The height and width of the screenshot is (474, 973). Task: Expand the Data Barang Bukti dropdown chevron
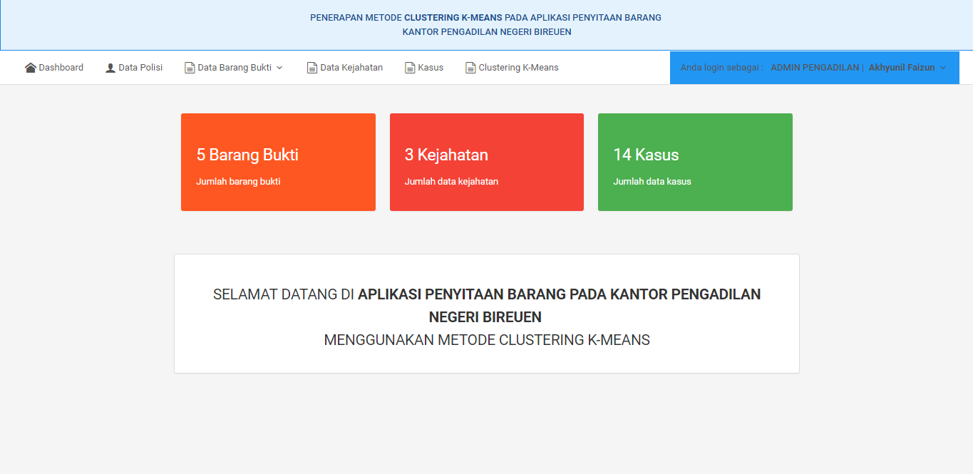(279, 68)
